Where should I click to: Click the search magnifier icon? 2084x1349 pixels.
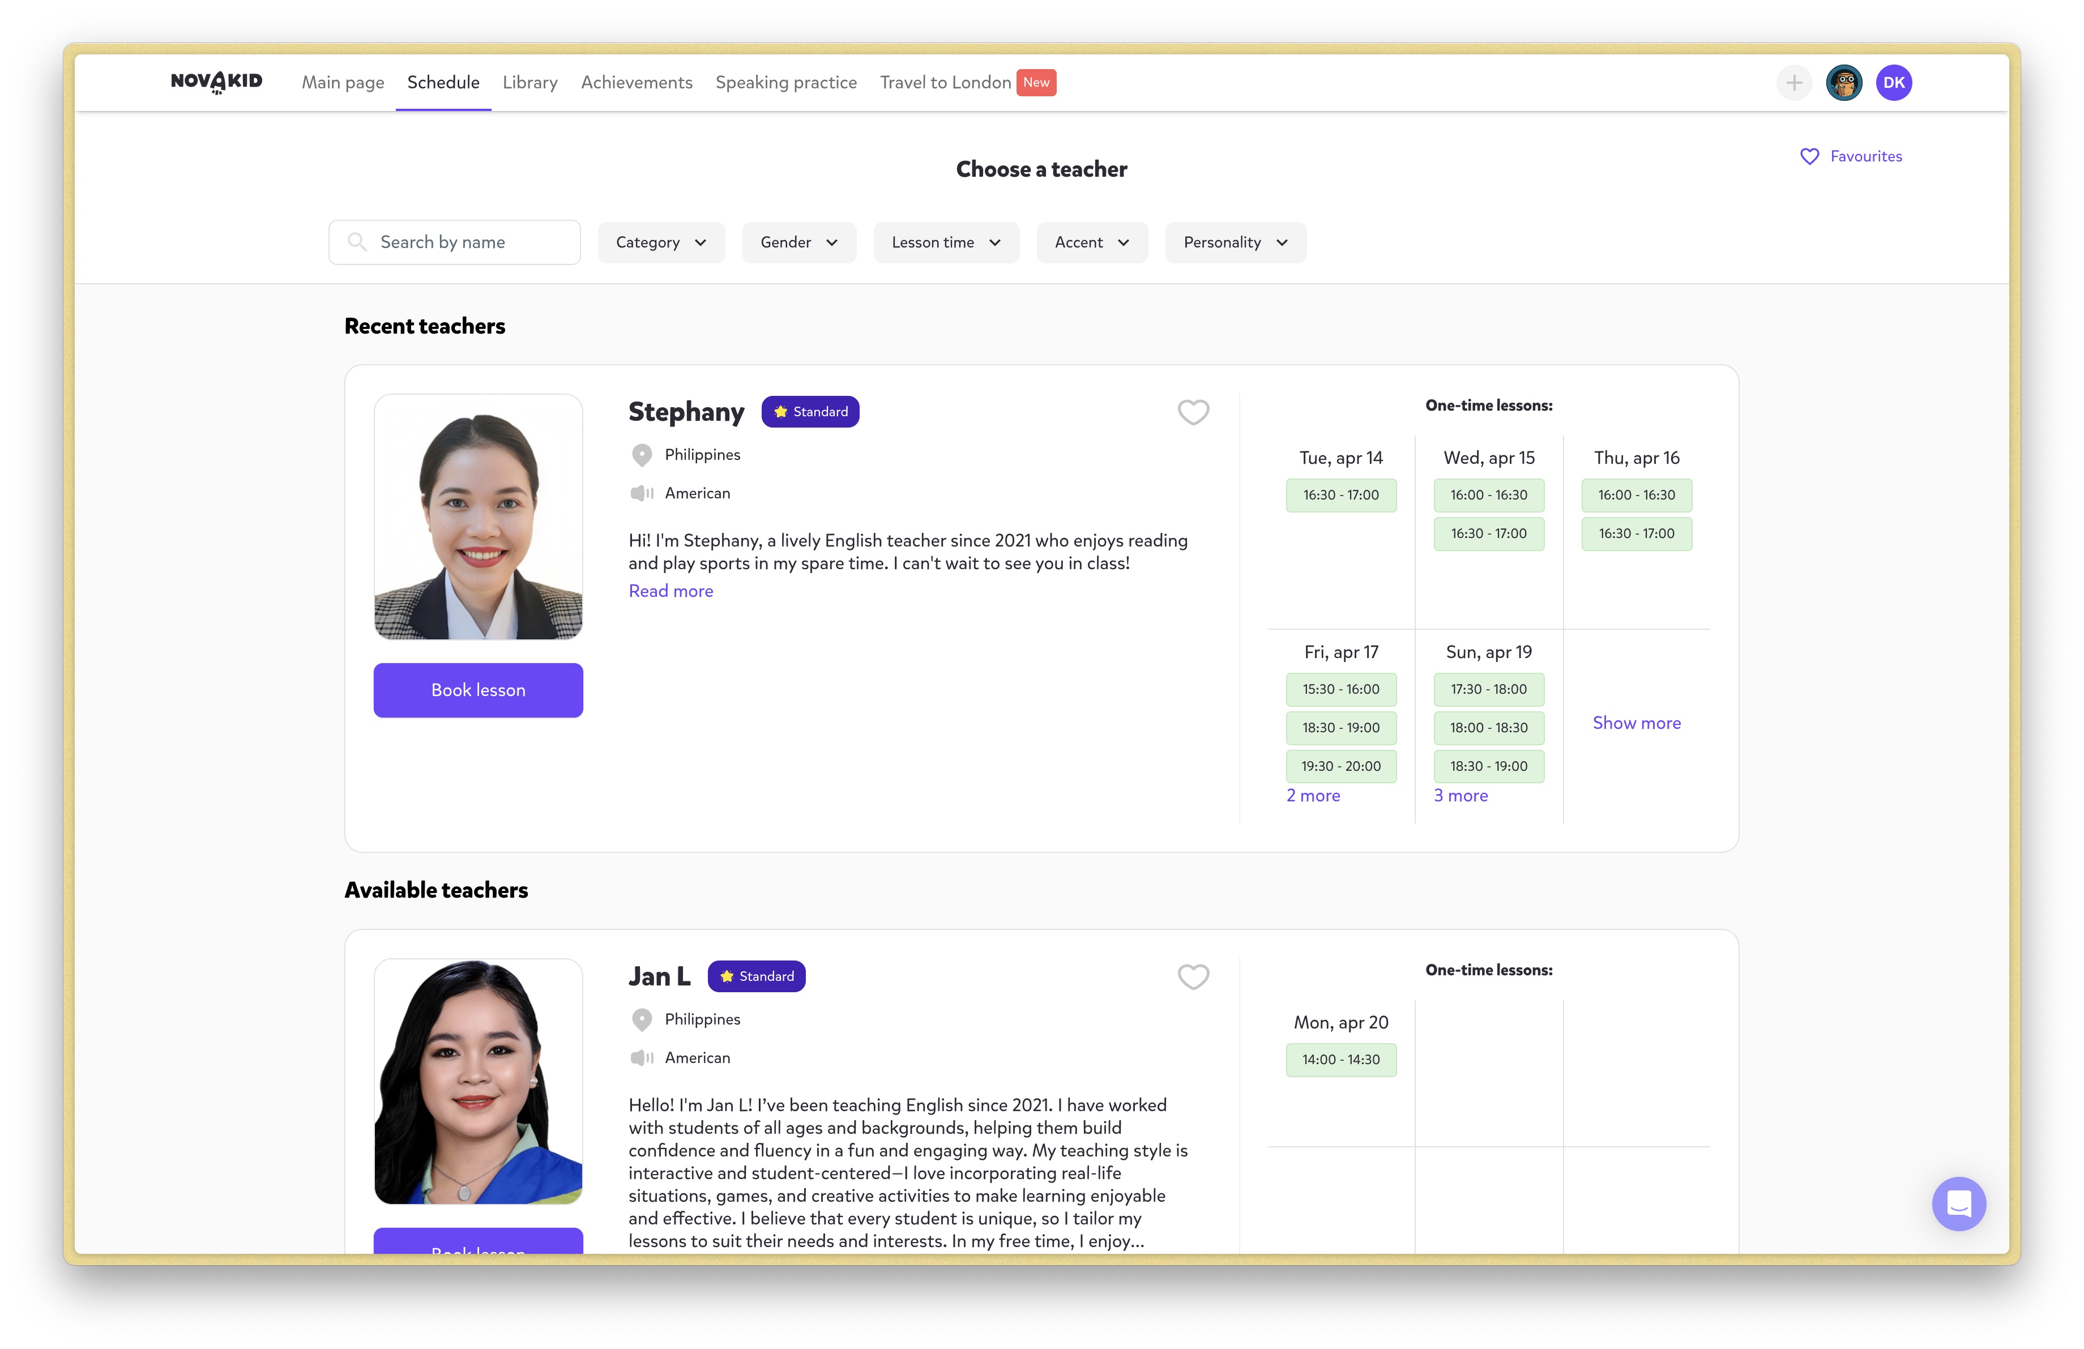356,242
